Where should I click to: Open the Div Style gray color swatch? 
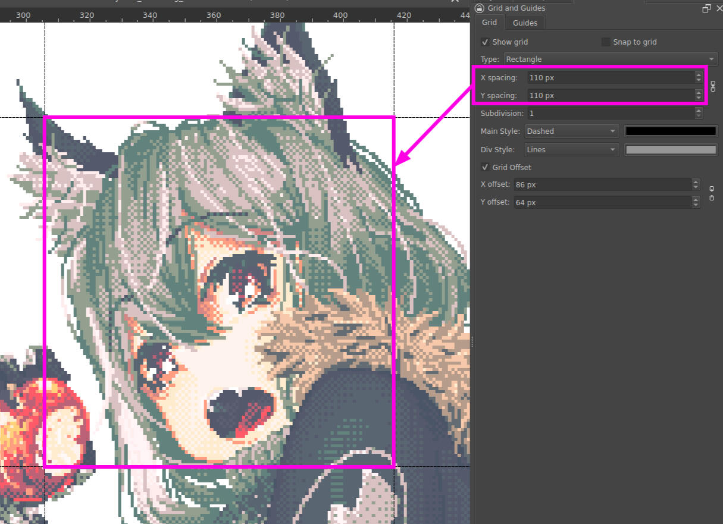(670, 149)
